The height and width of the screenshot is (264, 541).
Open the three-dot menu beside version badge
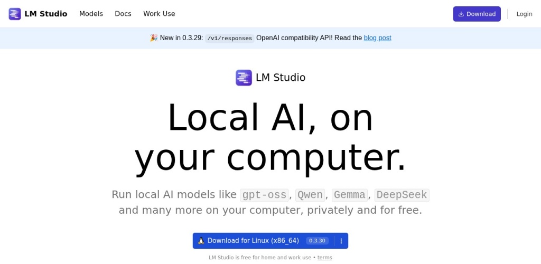[x=341, y=241]
